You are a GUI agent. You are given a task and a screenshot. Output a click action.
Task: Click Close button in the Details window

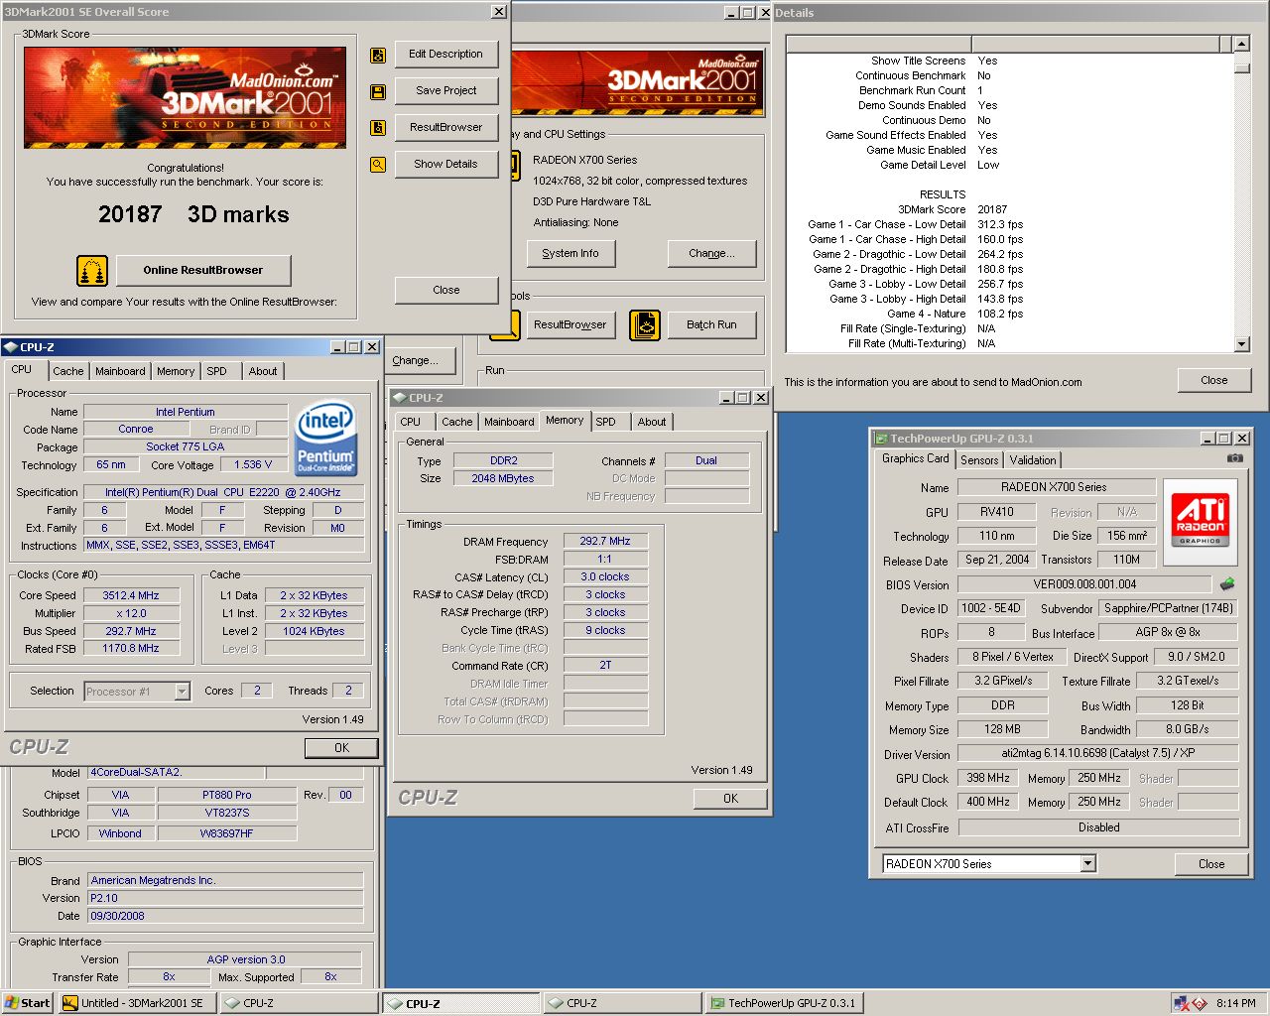click(1214, 381)
